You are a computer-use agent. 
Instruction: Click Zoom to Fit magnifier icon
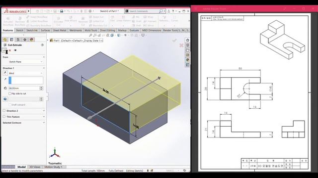tap(90, 35)
